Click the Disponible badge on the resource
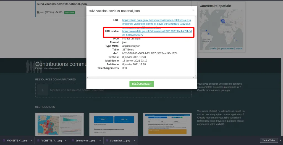Viewport: 283px width, 145px height. [70, 12]
